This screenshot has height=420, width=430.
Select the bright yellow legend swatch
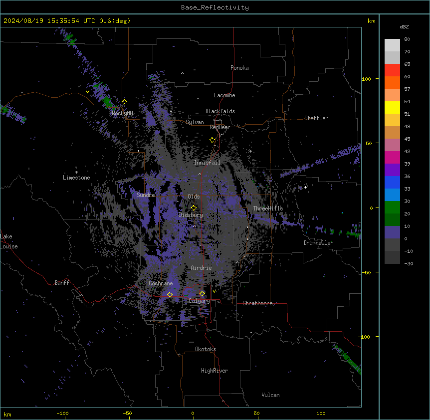click(x=392, y=107)
